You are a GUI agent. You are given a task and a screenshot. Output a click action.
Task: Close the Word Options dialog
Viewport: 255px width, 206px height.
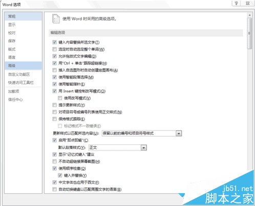coord(248,3)
